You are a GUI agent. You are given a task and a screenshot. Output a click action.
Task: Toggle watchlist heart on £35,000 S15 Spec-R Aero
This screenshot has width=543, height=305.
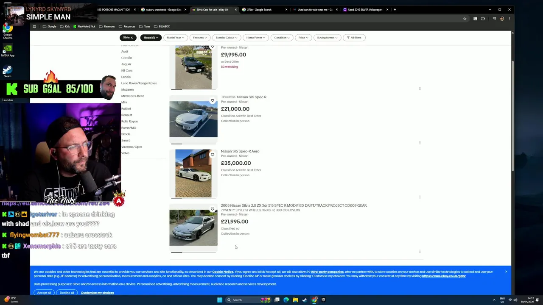point(213,155)
